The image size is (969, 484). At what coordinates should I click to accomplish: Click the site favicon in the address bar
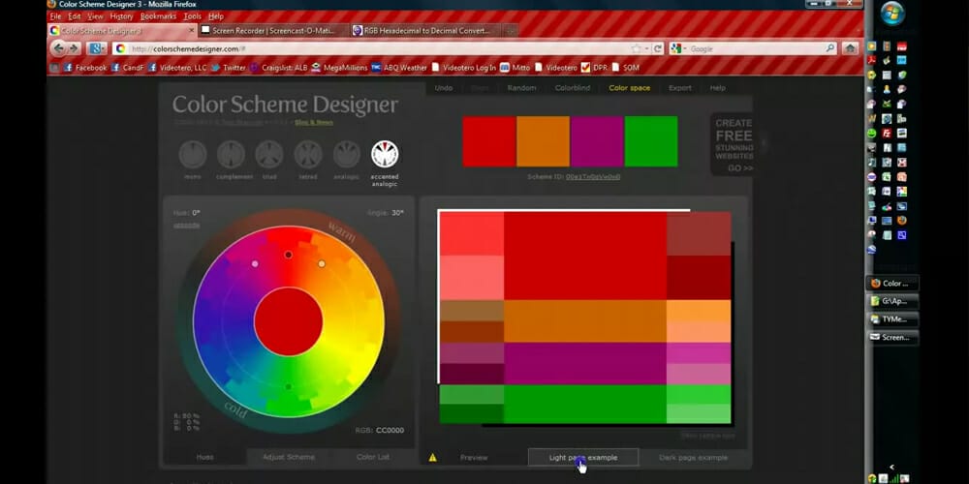coord(120,48)
